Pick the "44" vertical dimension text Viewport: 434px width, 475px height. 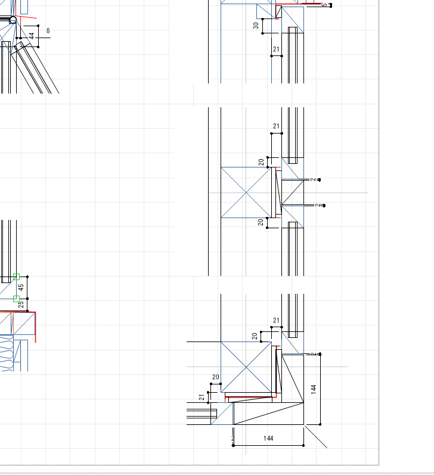(32, 37)
